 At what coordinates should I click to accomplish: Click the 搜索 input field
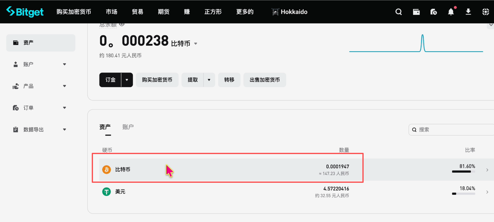tap(453, 130)
